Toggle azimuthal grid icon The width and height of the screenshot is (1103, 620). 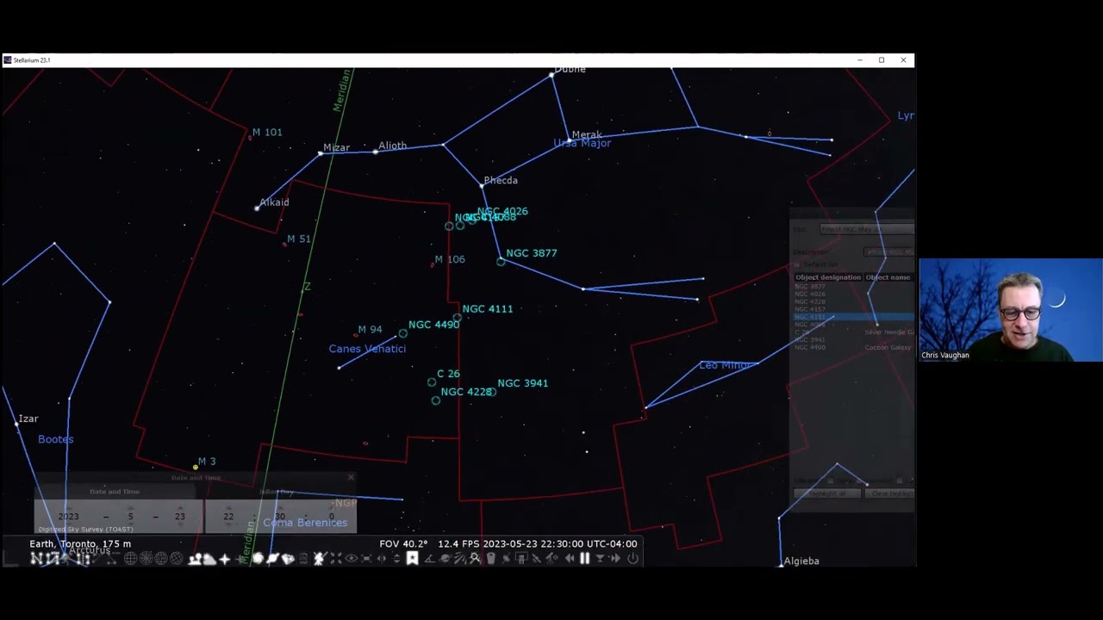146,558
